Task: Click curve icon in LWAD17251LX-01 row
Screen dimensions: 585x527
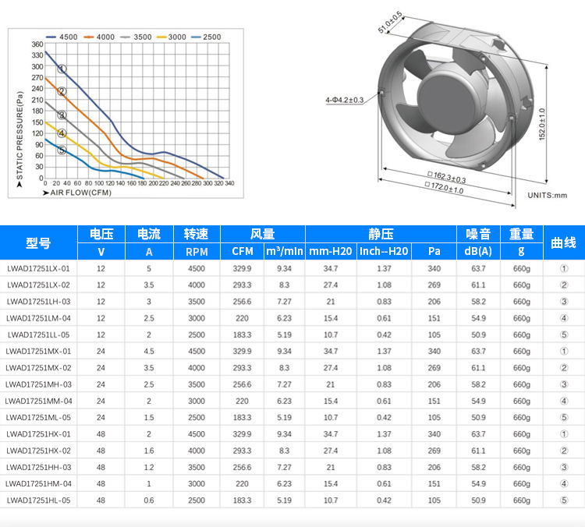Action: pyautogui.click(x=564, y=268)
